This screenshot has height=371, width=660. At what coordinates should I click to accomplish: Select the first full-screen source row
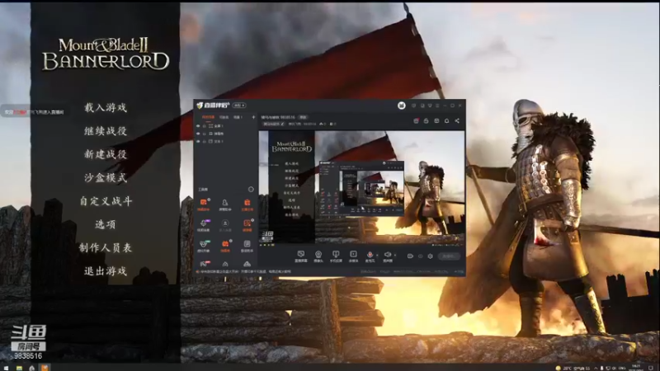(x=226, y=126)
